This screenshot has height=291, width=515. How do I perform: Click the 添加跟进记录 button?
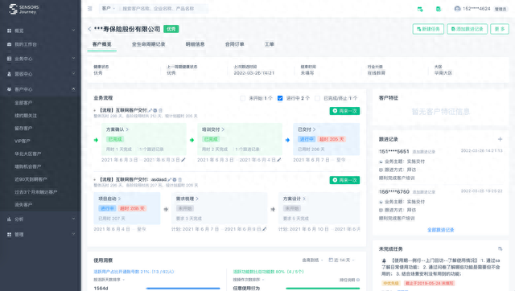pos(467,29)
